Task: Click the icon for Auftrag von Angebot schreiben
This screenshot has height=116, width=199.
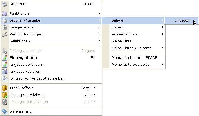Action: pos(5,78)
